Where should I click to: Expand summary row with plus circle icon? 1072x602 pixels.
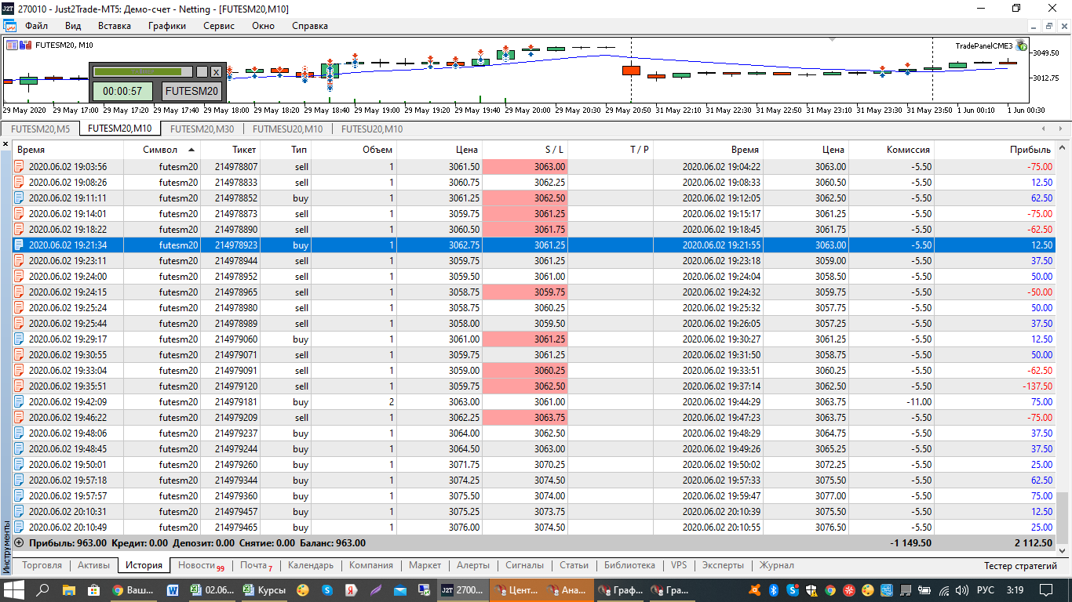pyautogui.click(x=20, y=542)
